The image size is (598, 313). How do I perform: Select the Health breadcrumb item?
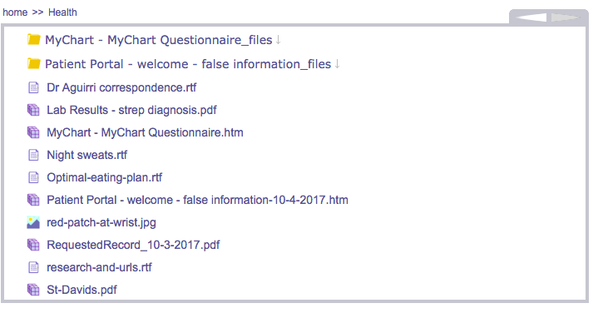click(x=62, y=12)
